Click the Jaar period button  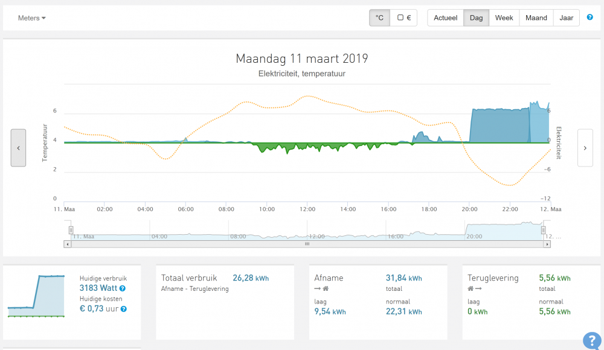(x=566, y=18)
